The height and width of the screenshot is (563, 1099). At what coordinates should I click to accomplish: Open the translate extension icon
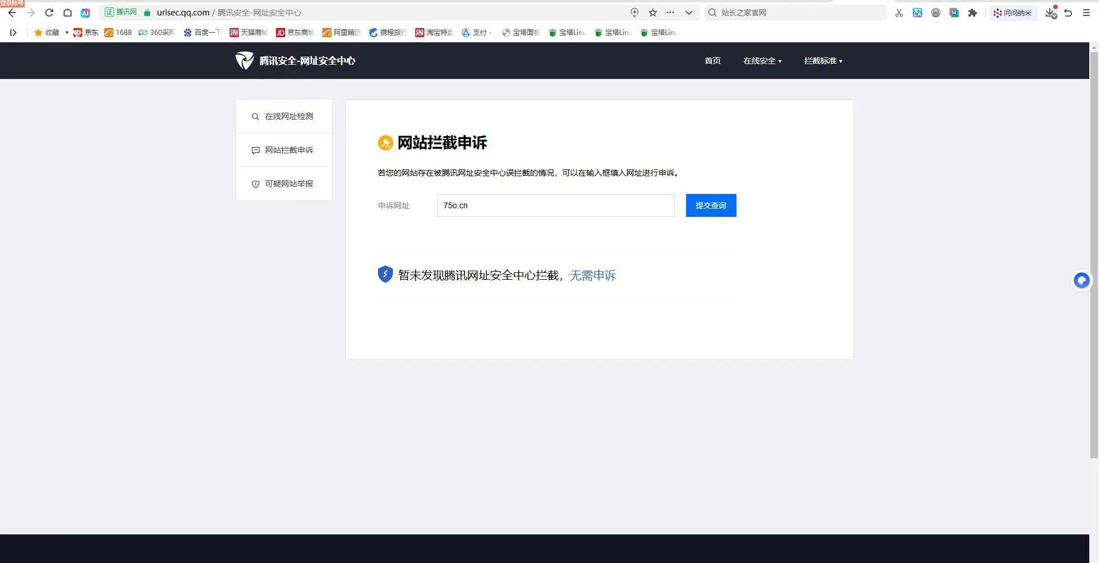(917, 13)
